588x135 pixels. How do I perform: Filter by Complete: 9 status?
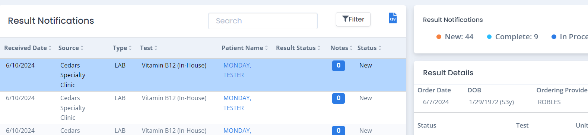click(x=512, y=37)
